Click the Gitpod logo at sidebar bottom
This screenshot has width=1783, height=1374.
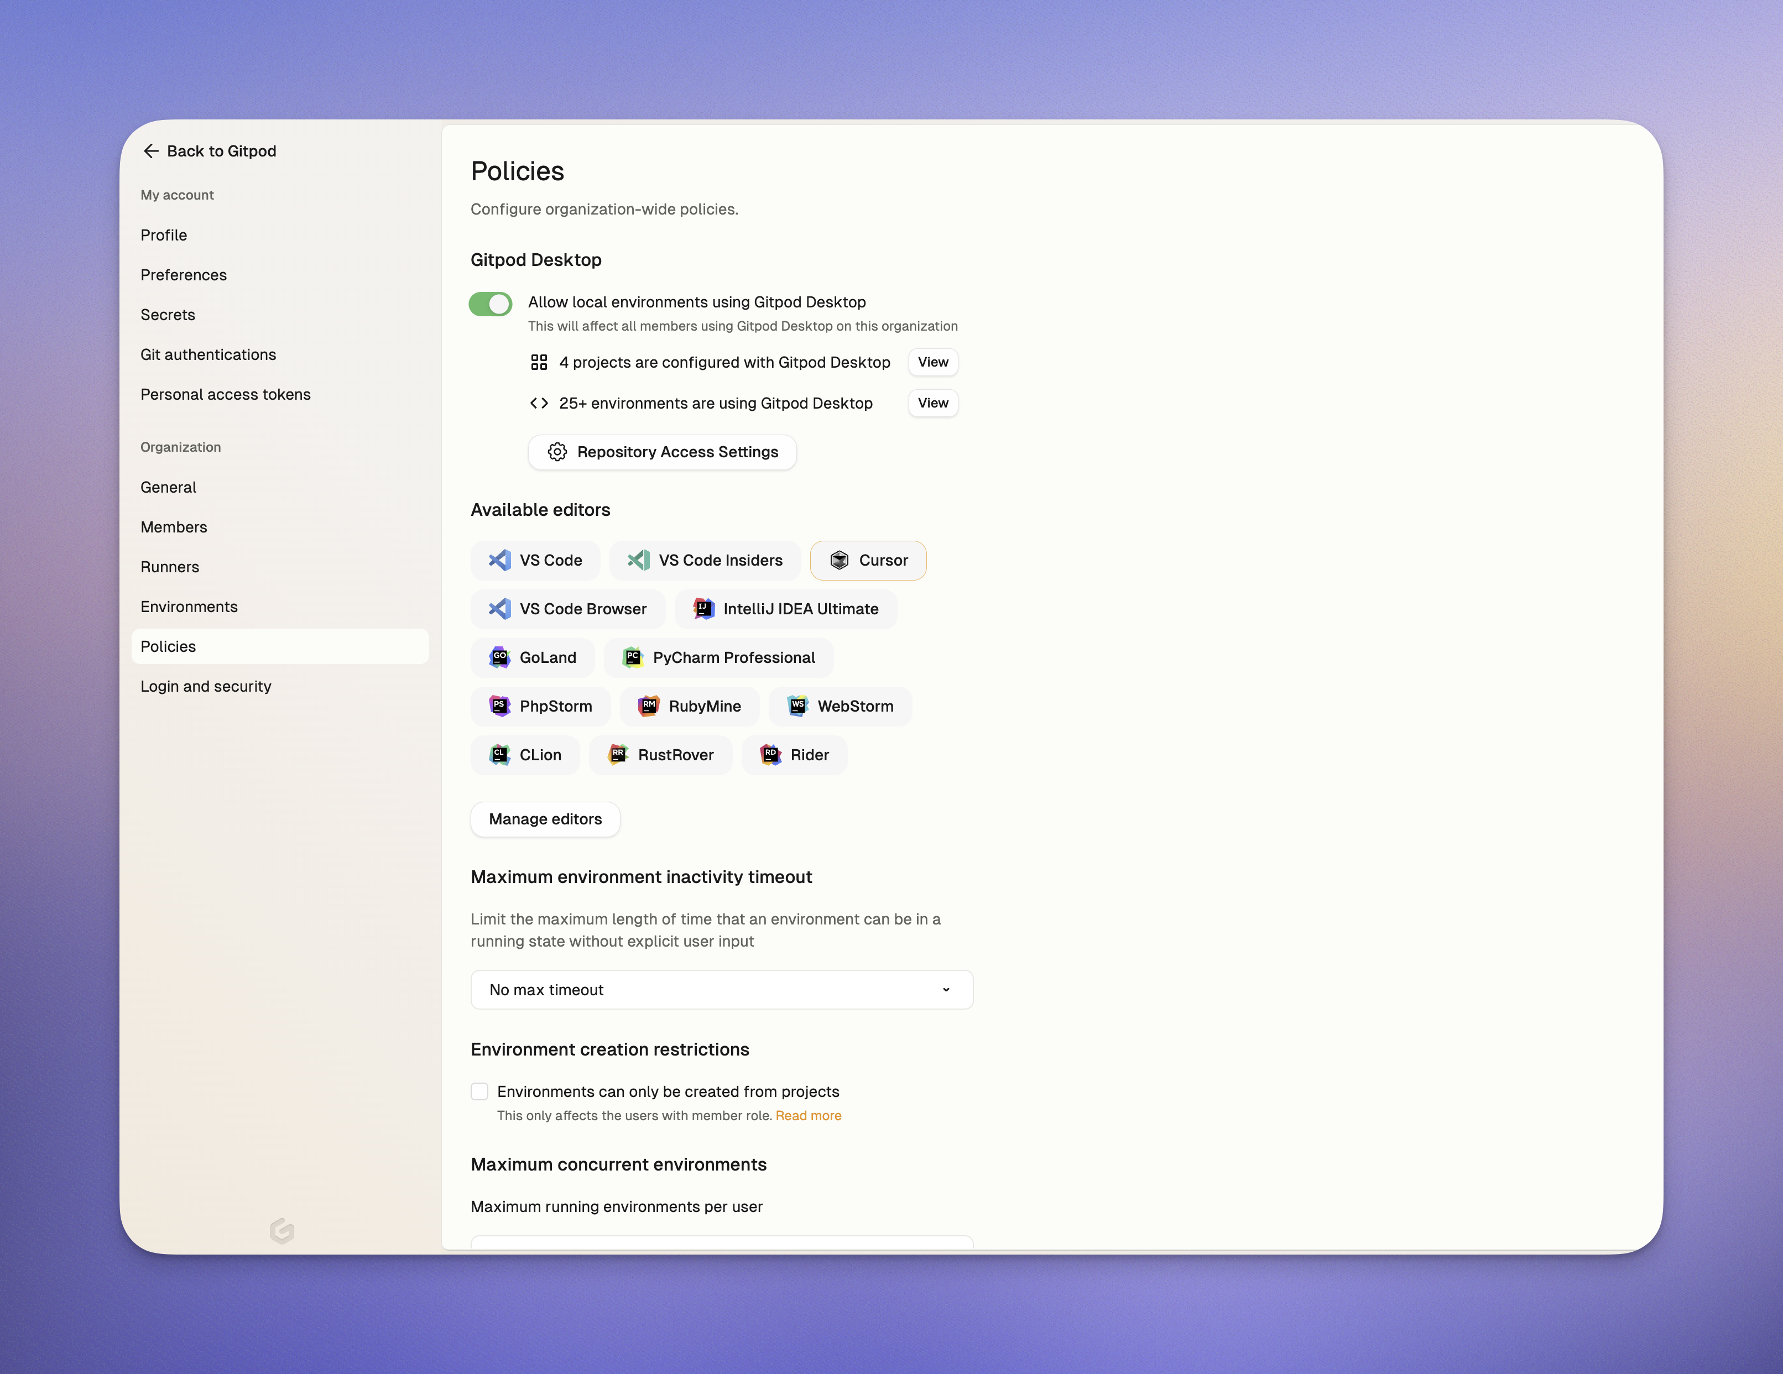pyautogui.click(x=281, y=1230)
